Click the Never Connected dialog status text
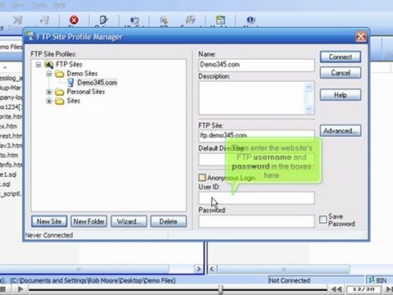 pos(49,235)
